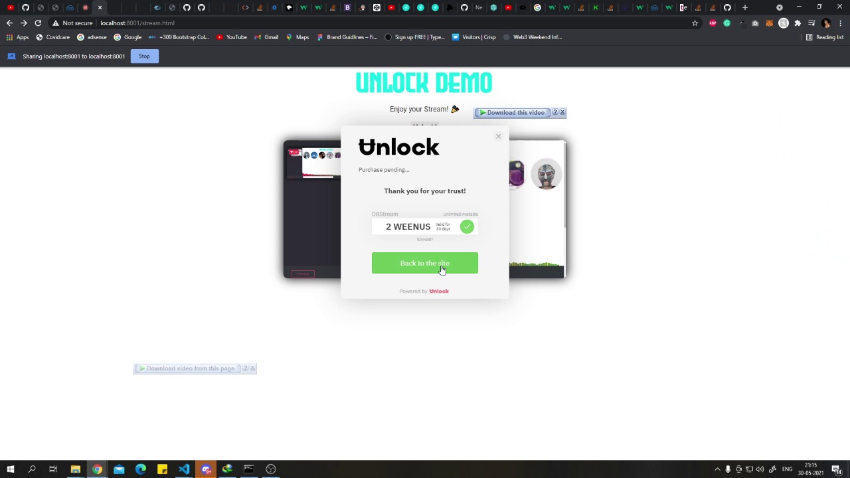Select the green checkmark on 2 WEENUS lock

[x=467, y=227]
